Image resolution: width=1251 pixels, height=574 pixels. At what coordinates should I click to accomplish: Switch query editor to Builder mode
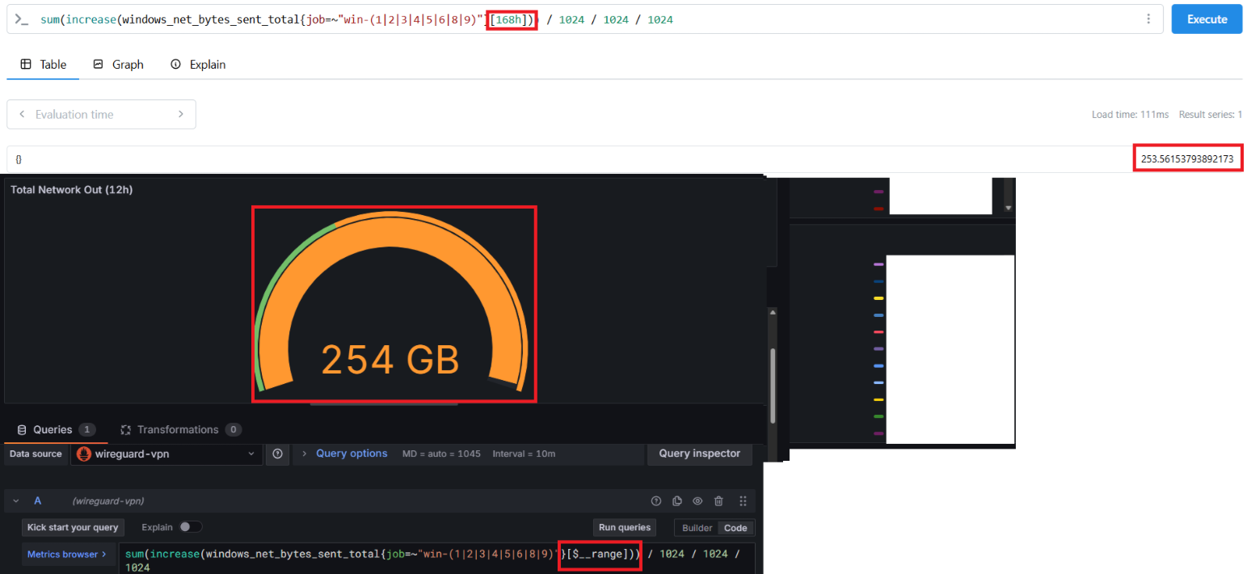coord(697,528)
